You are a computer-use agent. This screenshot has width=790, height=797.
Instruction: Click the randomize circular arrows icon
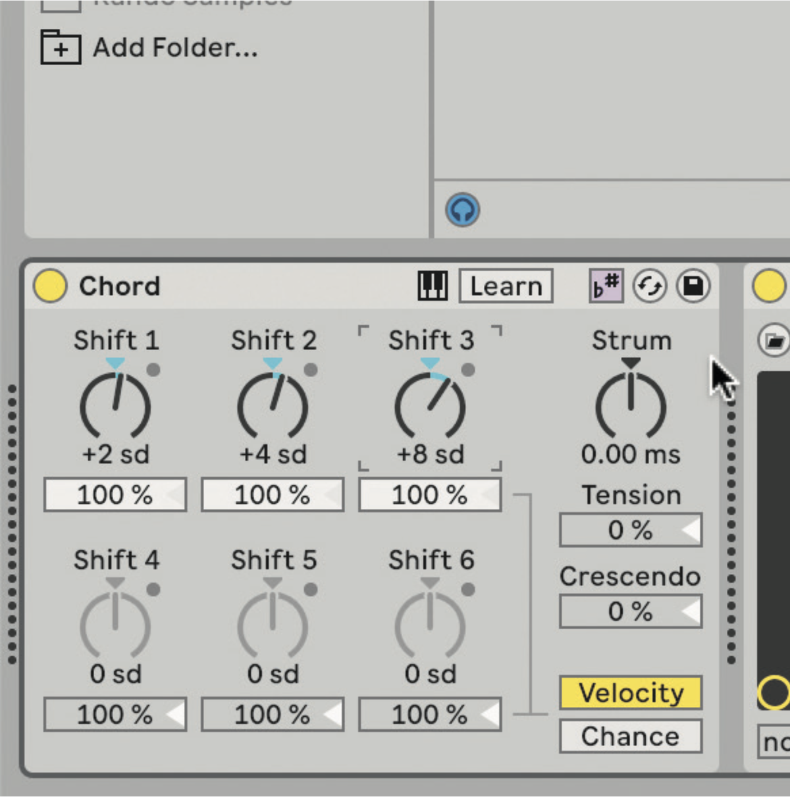click(650, 286)
